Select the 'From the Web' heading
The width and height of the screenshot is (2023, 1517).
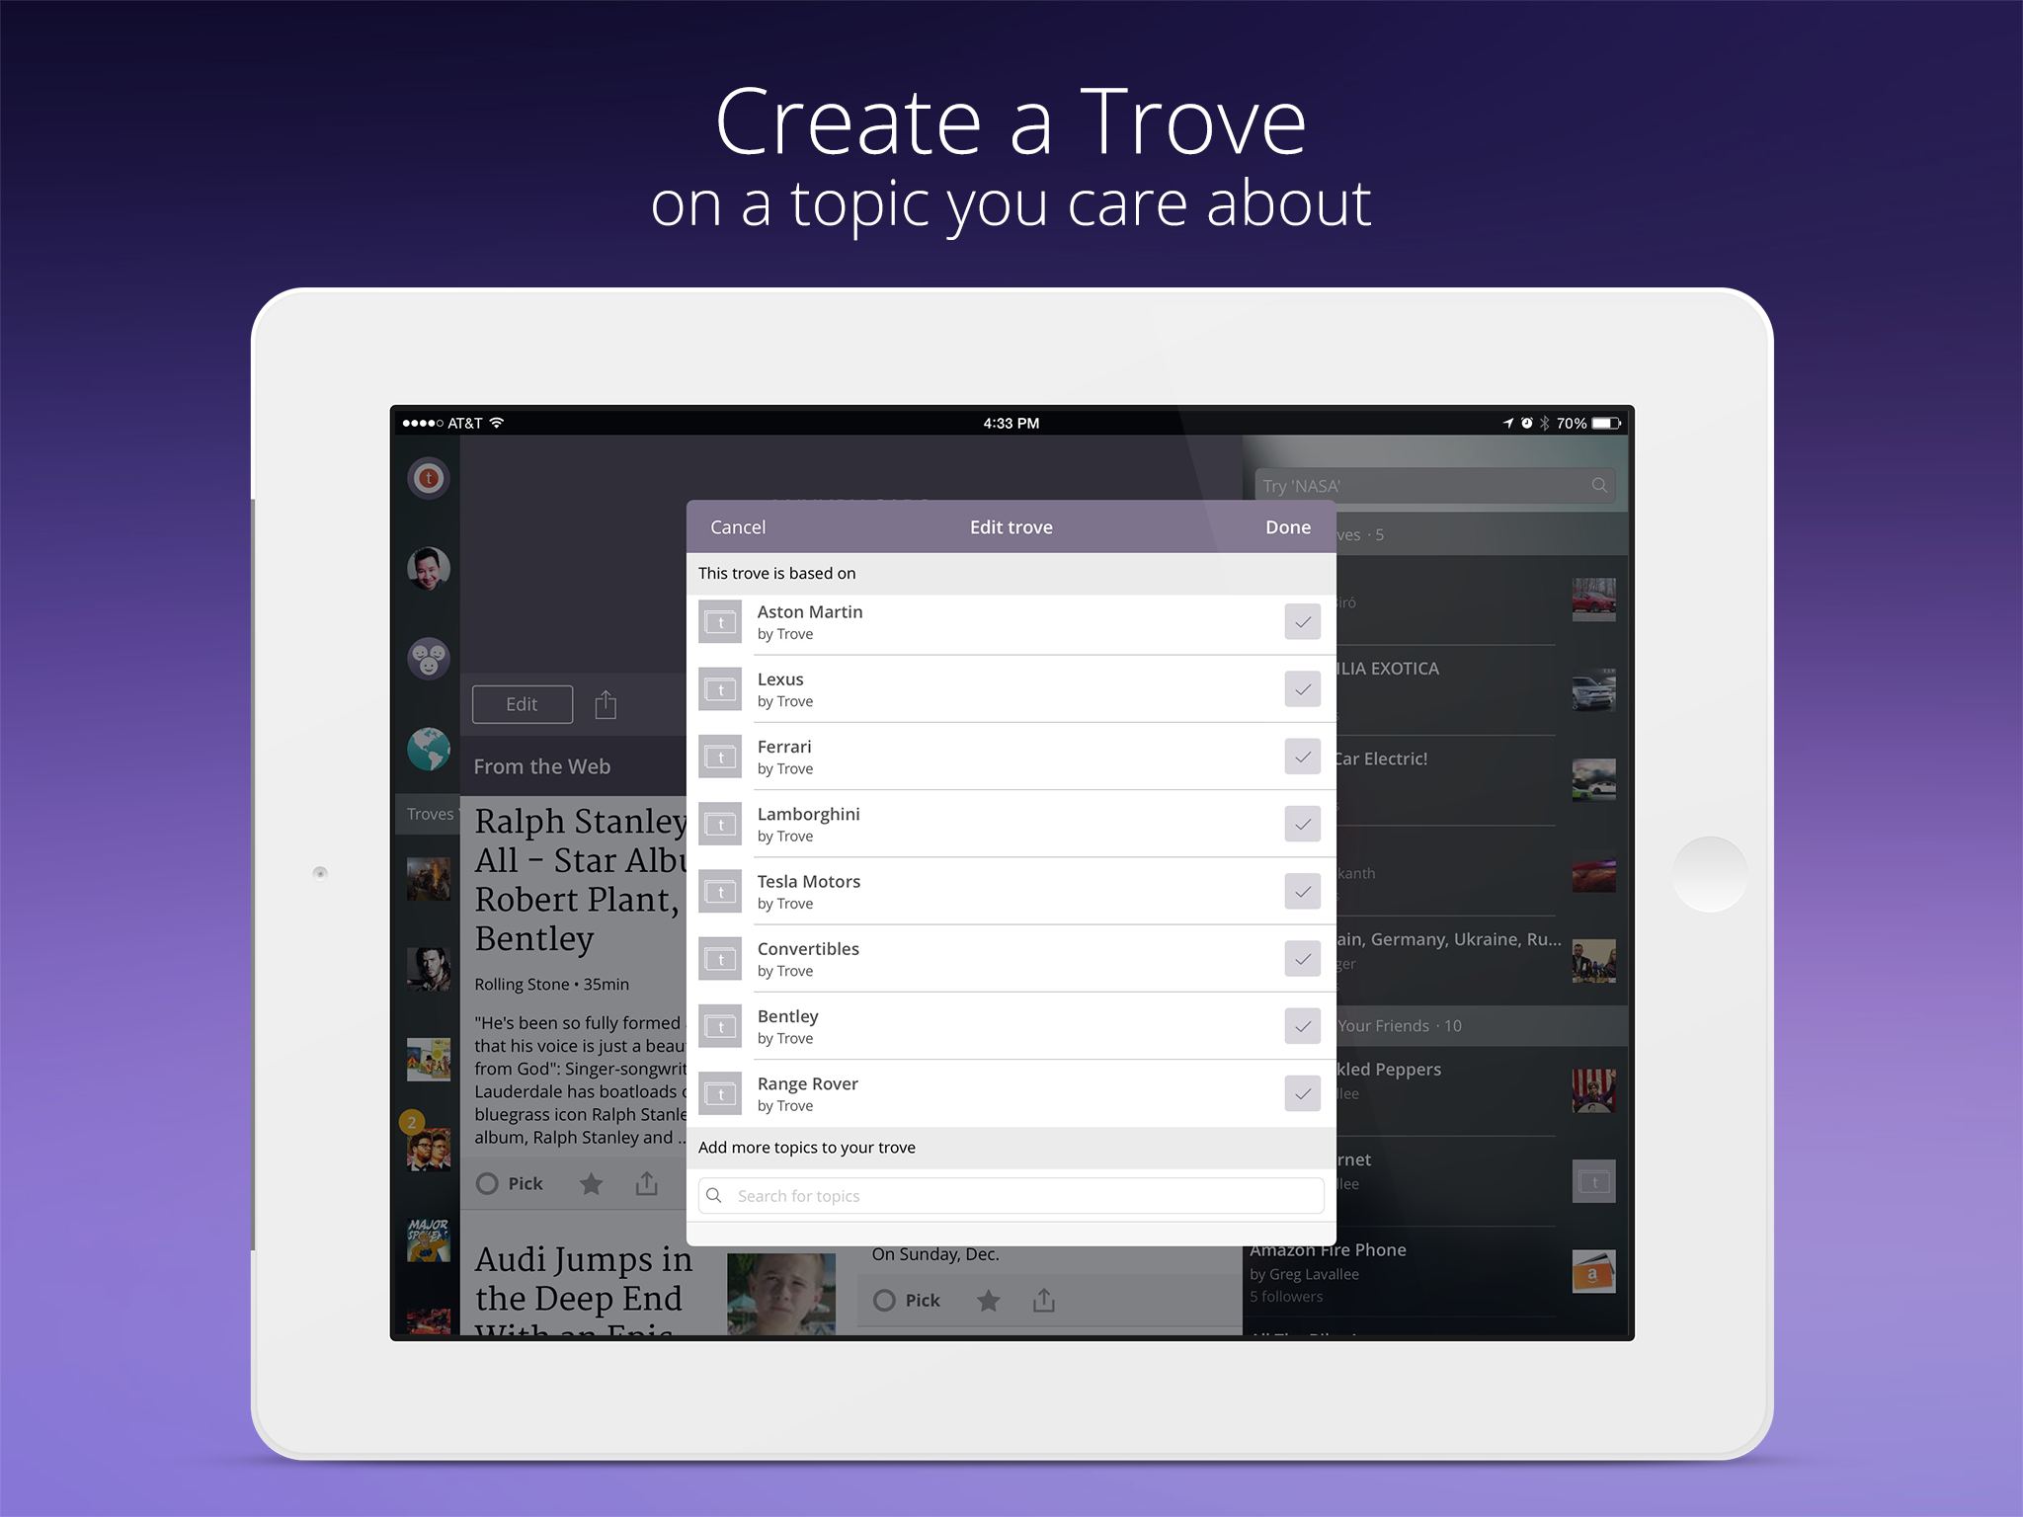[542, 766]
